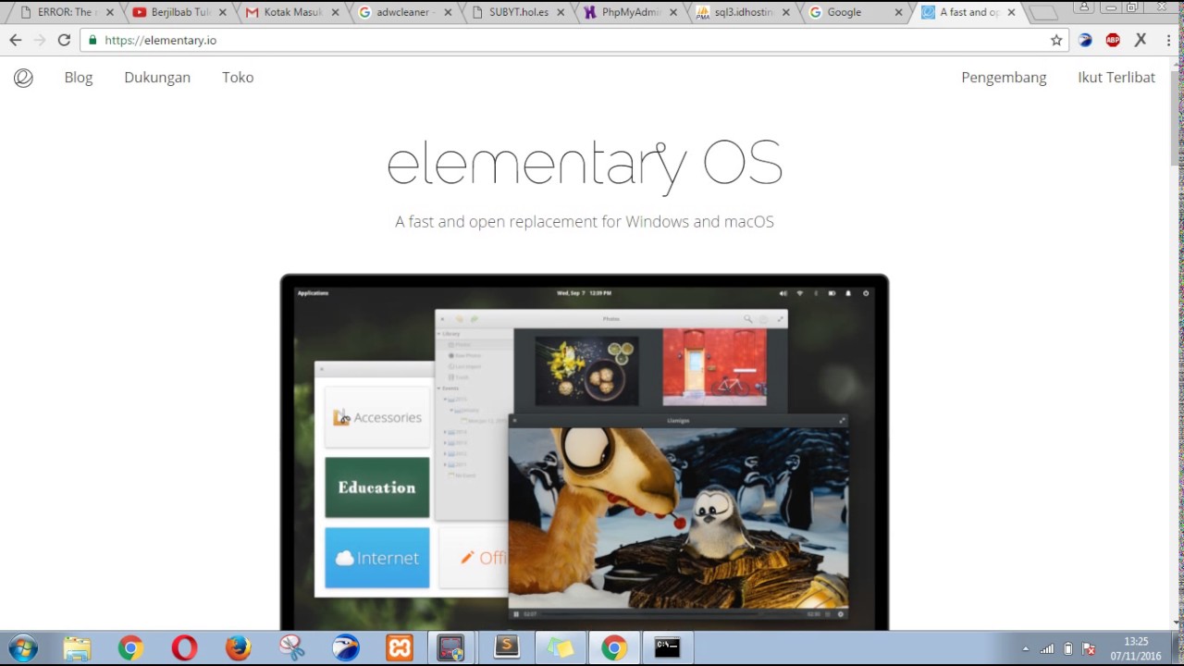The width and height of the screenshot is (1184, 666).
Task: Open a new tab with the new-tab button
Action: tap(1043, 13)
